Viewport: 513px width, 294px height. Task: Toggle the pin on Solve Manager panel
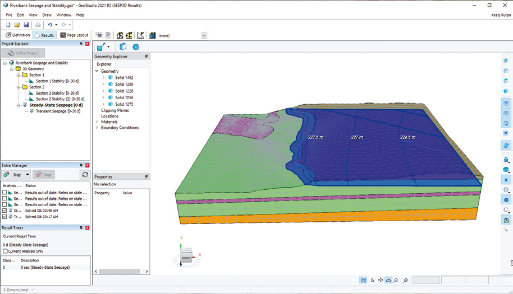(81, 165)
